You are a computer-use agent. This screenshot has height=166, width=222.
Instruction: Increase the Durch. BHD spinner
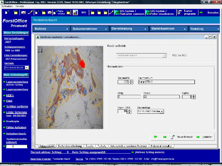click(x=129, y=110)
